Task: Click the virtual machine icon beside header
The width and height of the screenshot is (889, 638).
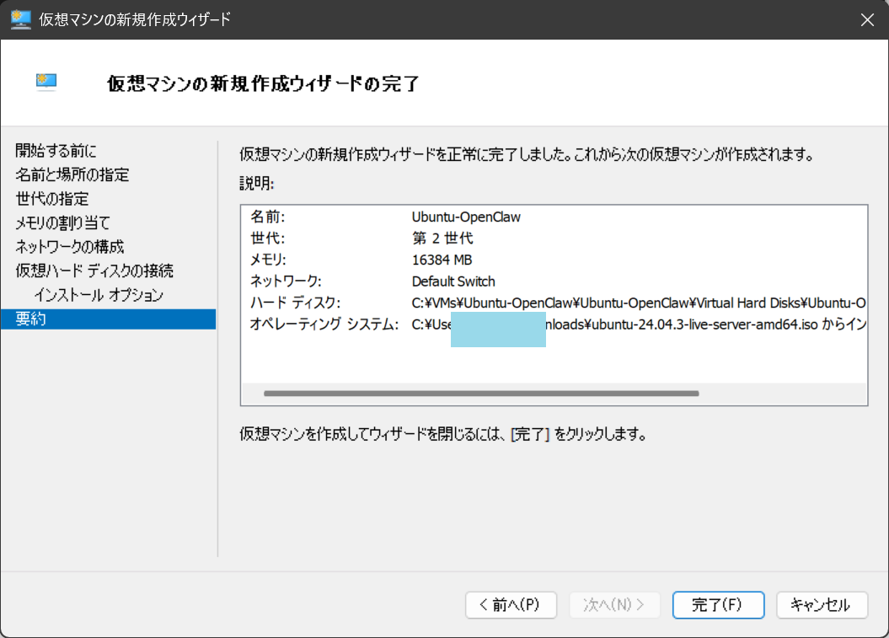Action: pyautogui.click(x=46, y=82)
